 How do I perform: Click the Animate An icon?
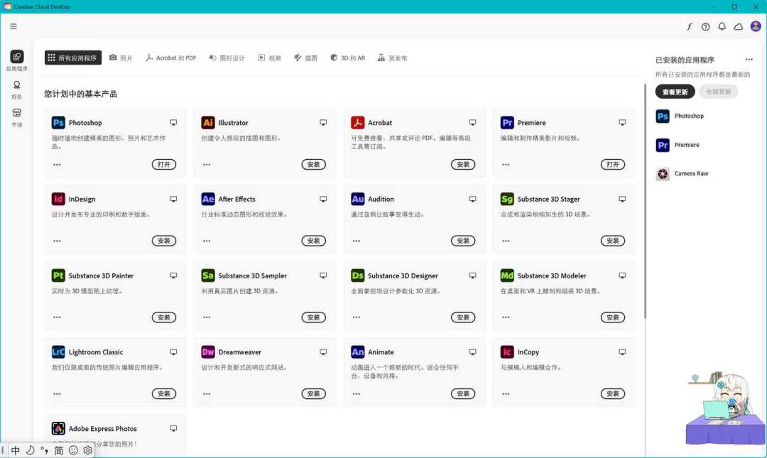pyautogui.click(x=357, y=351)
